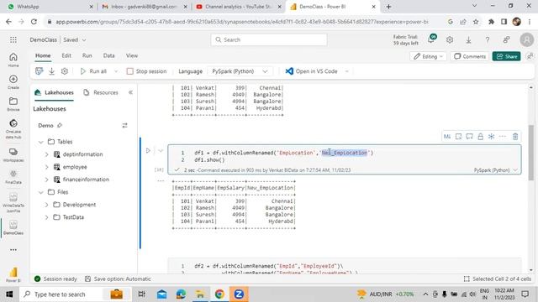Screen dimensions: 538x302
Task: Expand the deptinformation table
Action: tap(47, 154)
